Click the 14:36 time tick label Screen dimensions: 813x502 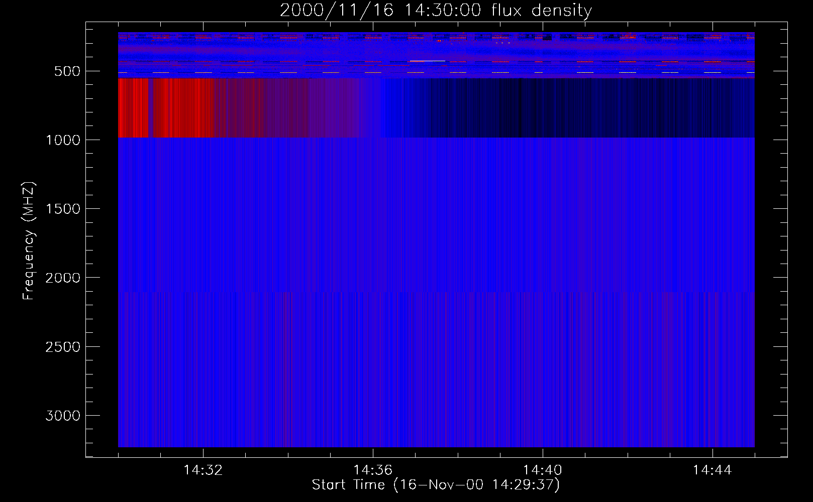(x=373, y=470)
